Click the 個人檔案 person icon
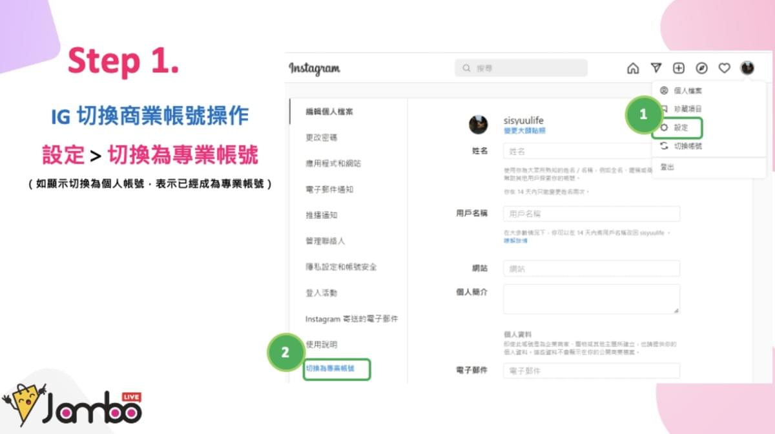 click(x=664, y=90)
